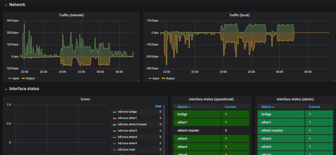Click the InErrors main legend color icon
Viewport: 336px width, 155px height.
point(114,150)
